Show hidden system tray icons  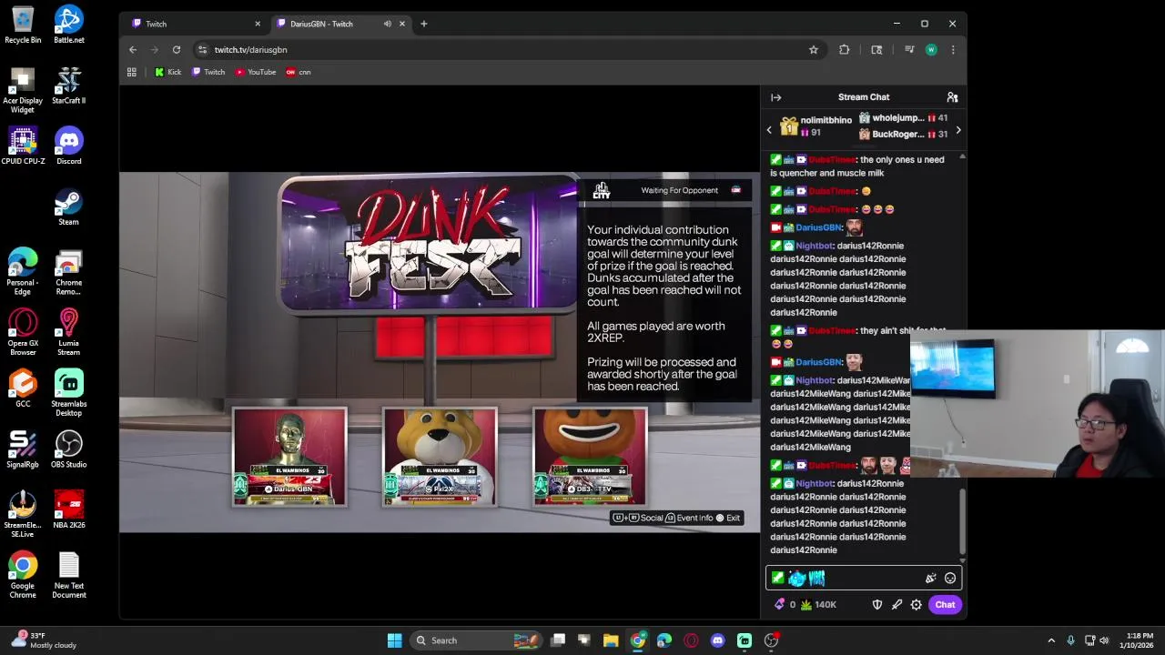[1051, 640]
